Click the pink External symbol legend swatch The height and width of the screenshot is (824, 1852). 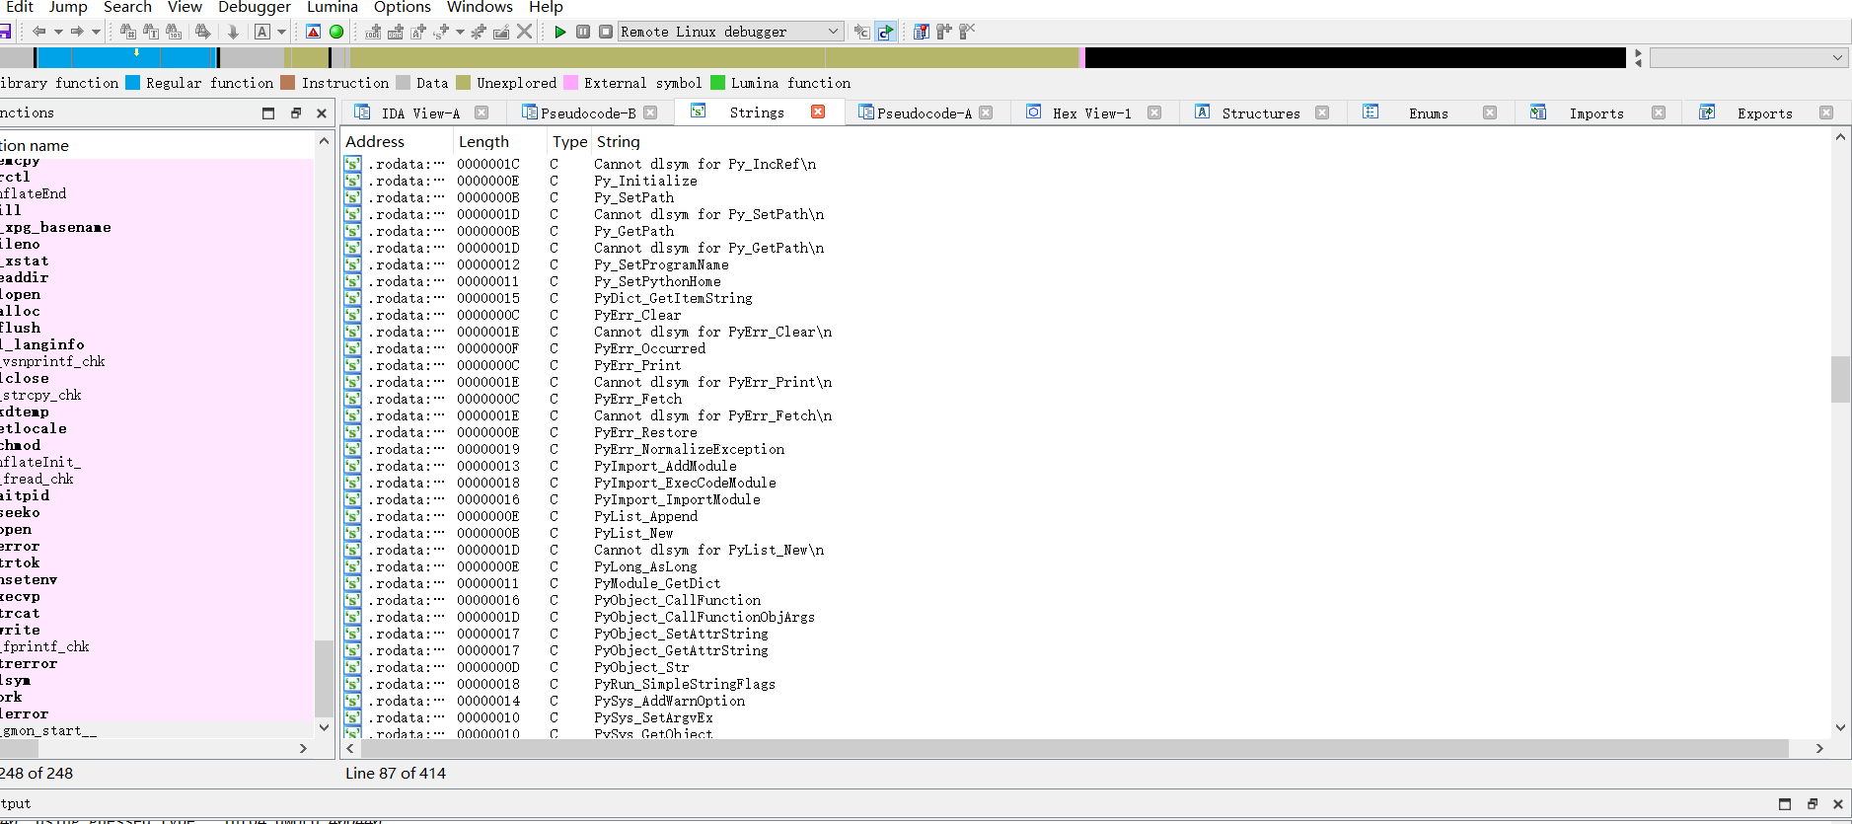pos(570,83)
